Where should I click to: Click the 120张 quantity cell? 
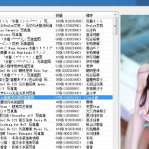69,57
